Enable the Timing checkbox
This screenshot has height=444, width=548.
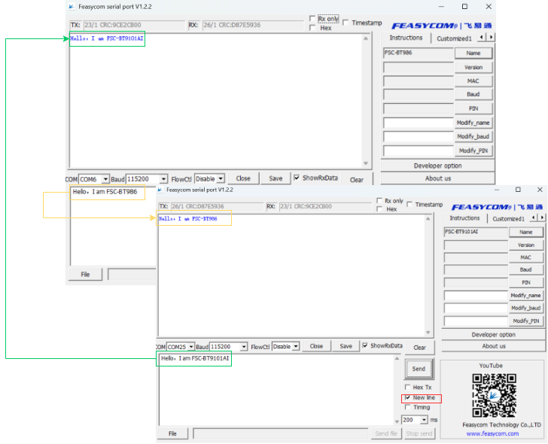407,407
